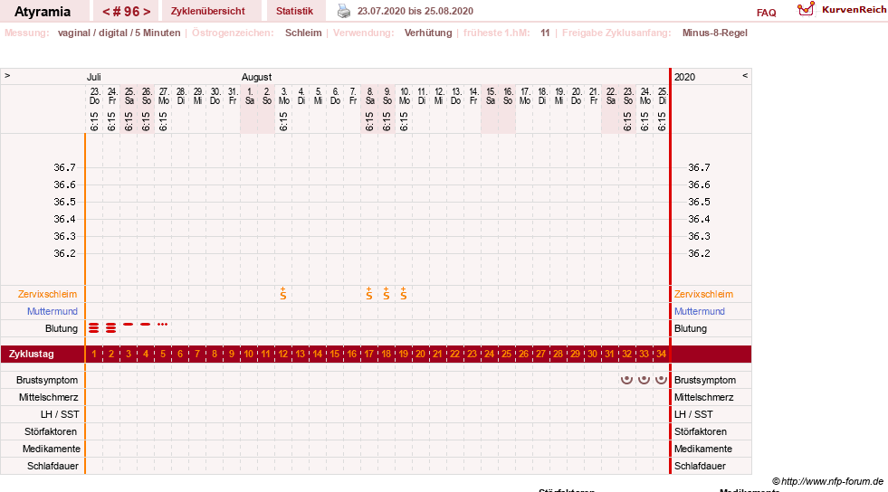
Task: Click the nfp-forum.de copyright link
Action: click(x=827, y=481)
